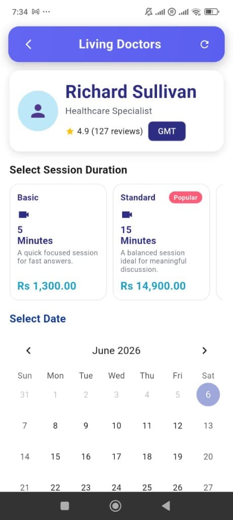Tap Richard Sullivan's profile avatar
This screenshot has height=520, width=233.
37,111
